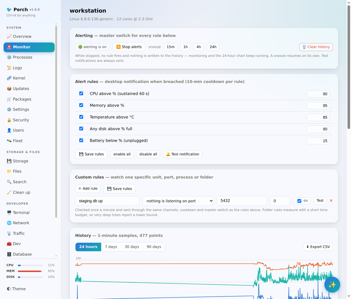Click disable all button
Image resolution: width=351 pixels, height=299 pixels.
click(148, 154)
